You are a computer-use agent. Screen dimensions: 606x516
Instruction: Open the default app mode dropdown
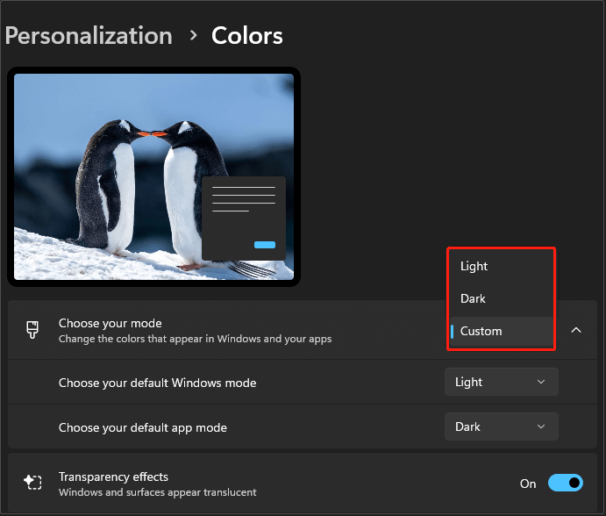click(x=501, y=426)
